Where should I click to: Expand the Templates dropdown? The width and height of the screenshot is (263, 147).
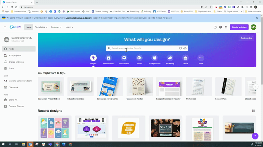coord(41,27)
